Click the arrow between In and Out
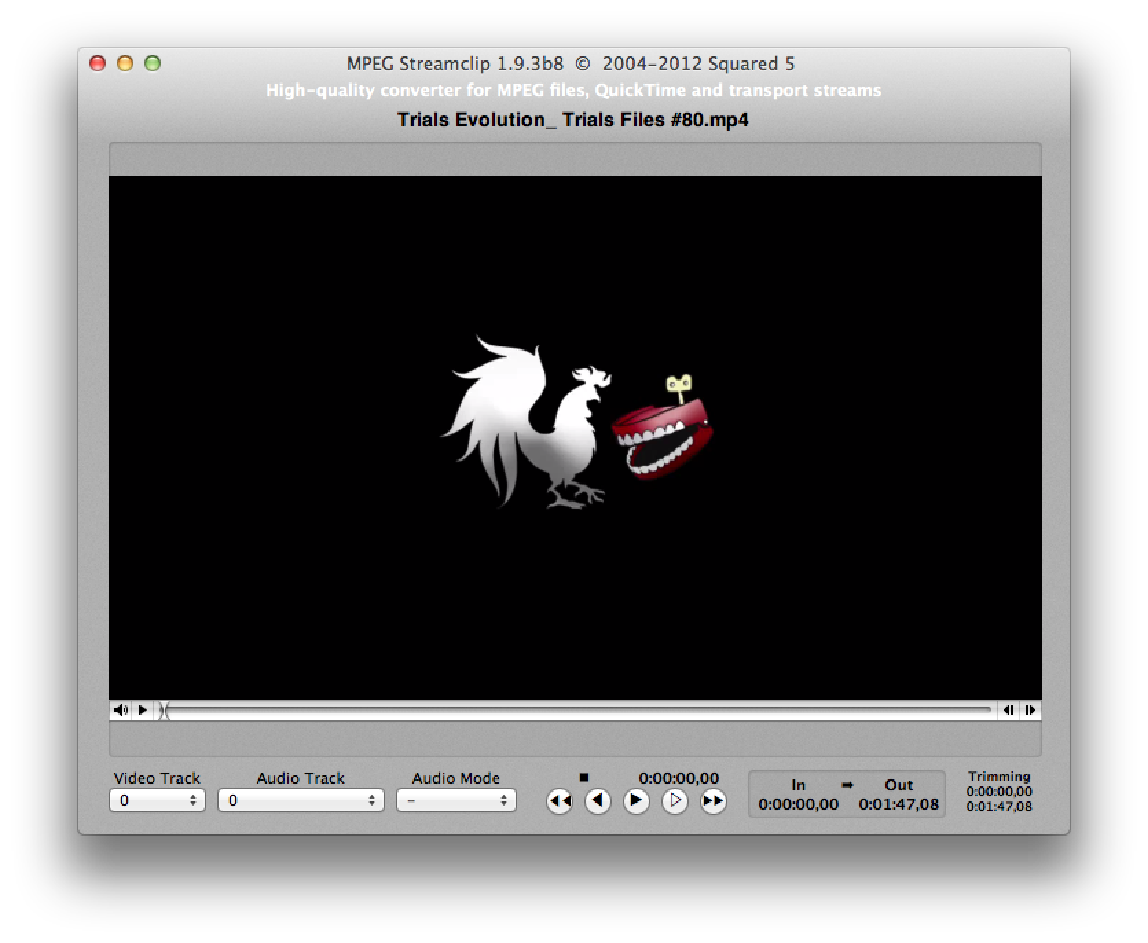Image resolution: width=1148 pixels, height=943 pixels. [x=847, y=784]
